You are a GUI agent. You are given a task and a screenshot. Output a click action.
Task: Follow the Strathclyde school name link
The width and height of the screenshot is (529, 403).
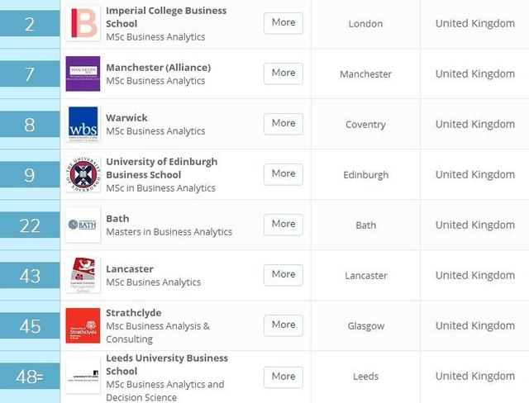coord(133,313)
